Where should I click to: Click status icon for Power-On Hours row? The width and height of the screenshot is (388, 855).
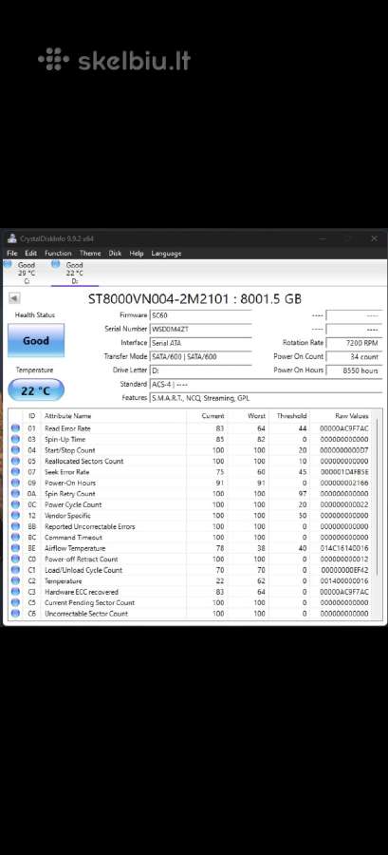[x=15, y=483]
